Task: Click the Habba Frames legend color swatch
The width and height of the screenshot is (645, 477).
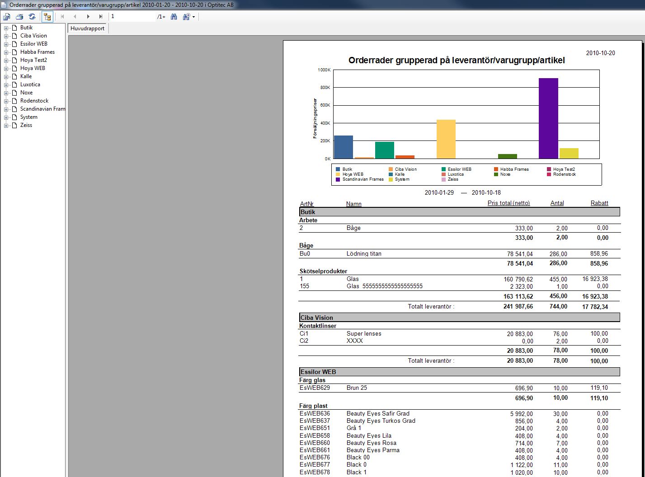Action: pos(496,169)
